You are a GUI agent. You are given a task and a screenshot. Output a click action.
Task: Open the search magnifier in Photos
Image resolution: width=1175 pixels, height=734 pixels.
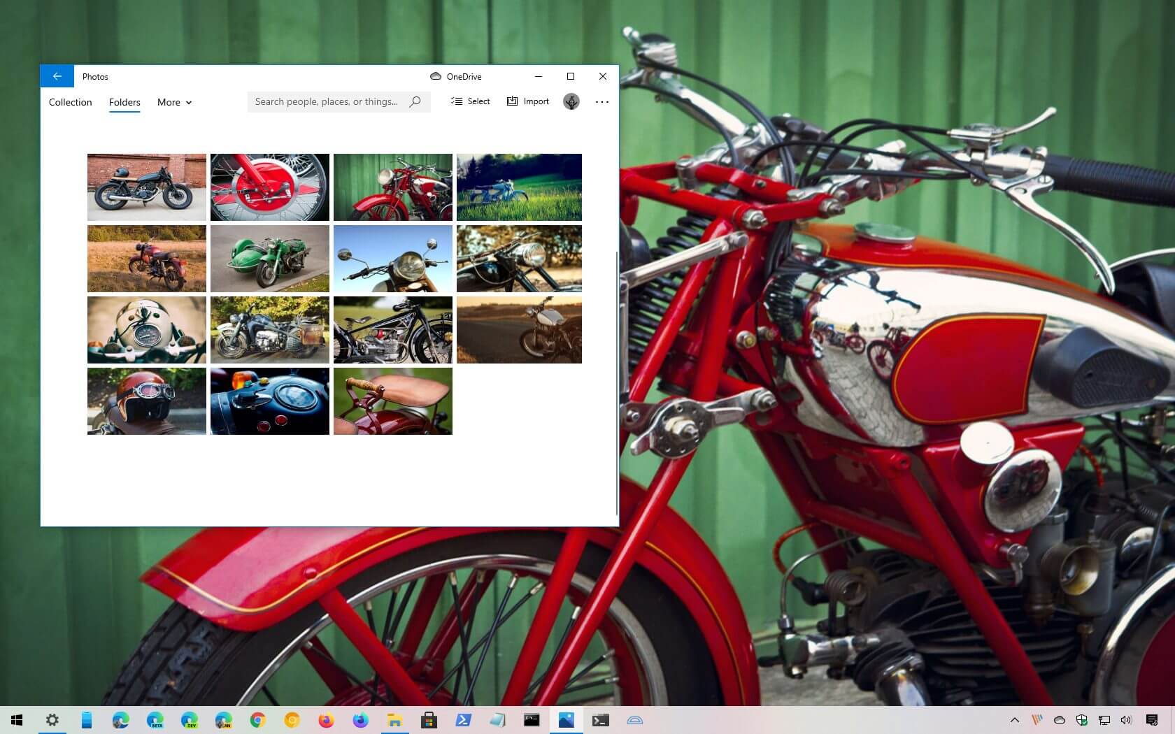point(414,101)
